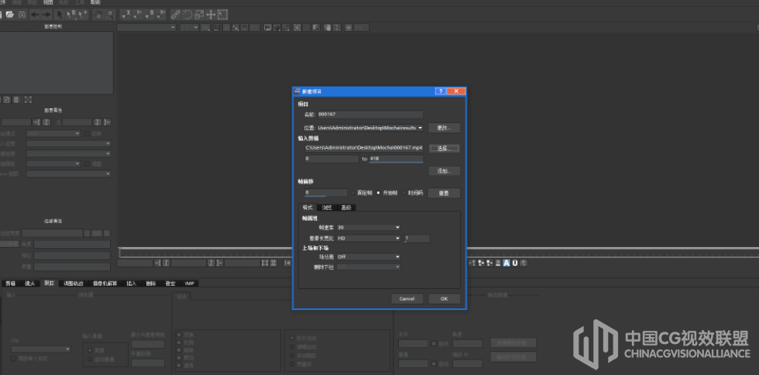Switch to the 高级 tab in dialog
This screenshot has height=375, width=759.
(346, 208)
